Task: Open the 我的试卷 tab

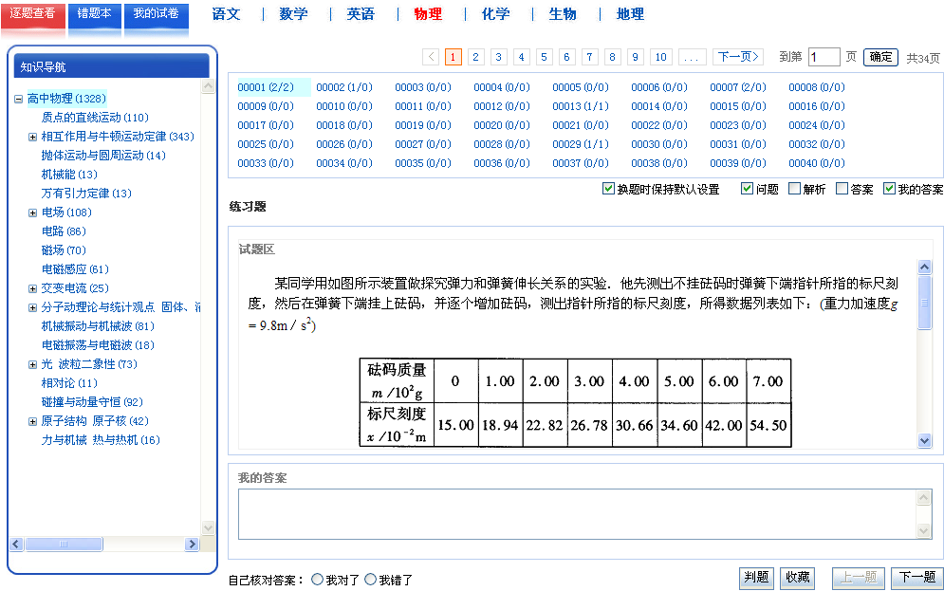Action: (156, 15)
